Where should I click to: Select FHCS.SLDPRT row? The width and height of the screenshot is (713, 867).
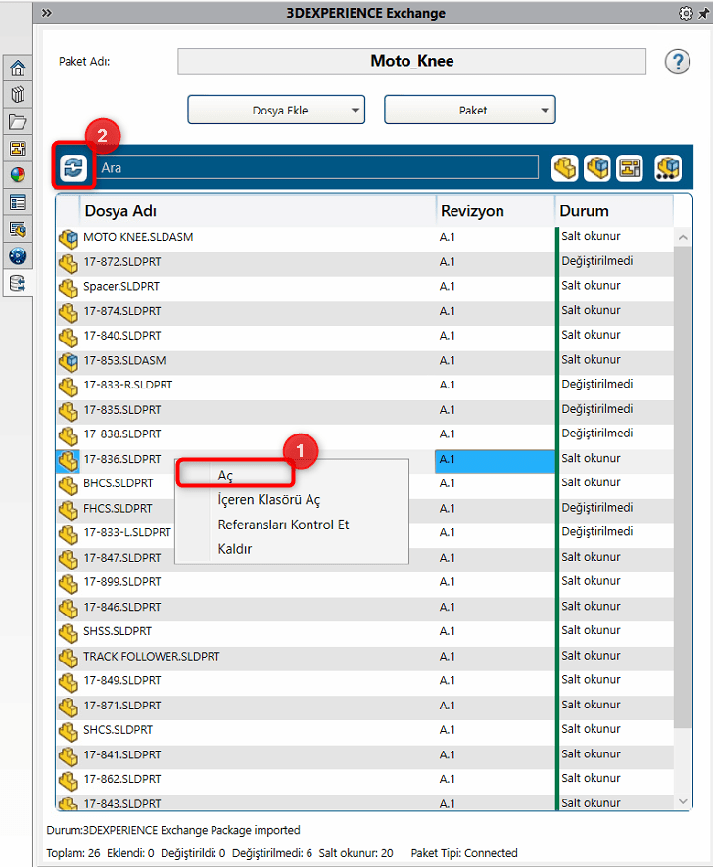pyautogui.click(x=364, y=509)
